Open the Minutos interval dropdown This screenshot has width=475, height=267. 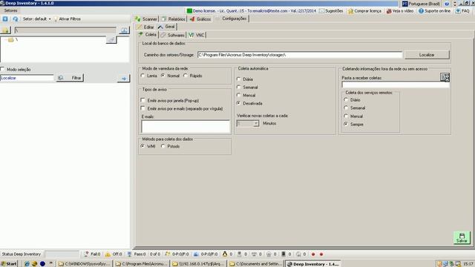tap(256, 123)
